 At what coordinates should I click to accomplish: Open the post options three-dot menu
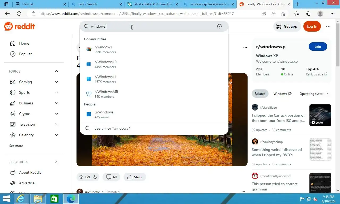click(245, 48)
